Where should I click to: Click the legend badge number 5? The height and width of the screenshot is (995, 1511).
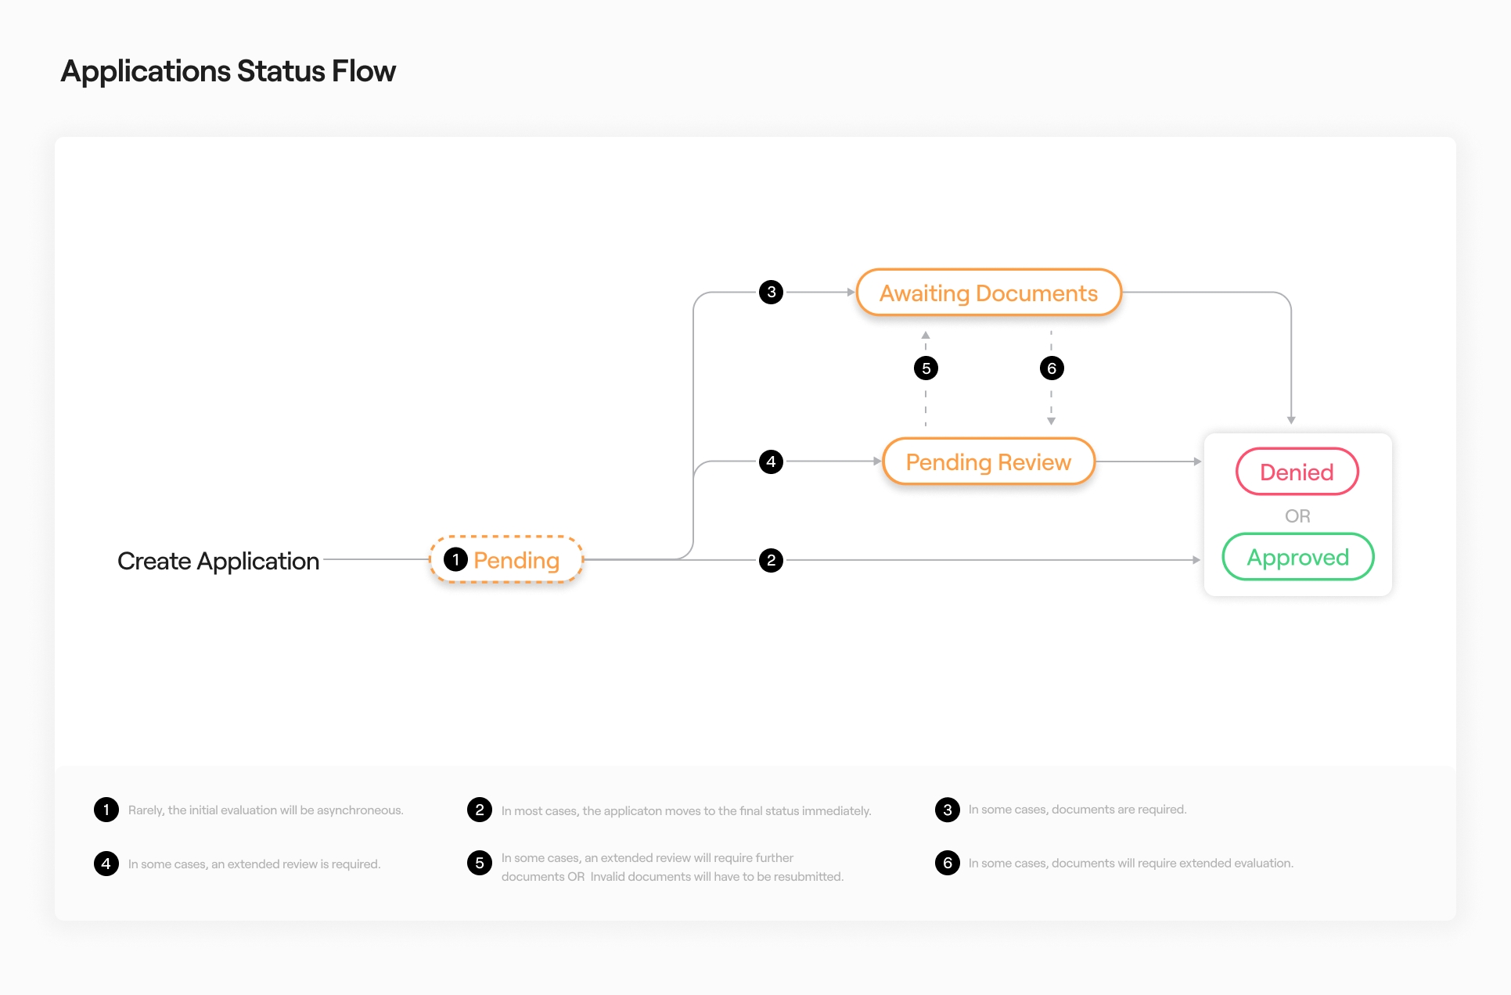click(480, 864)
